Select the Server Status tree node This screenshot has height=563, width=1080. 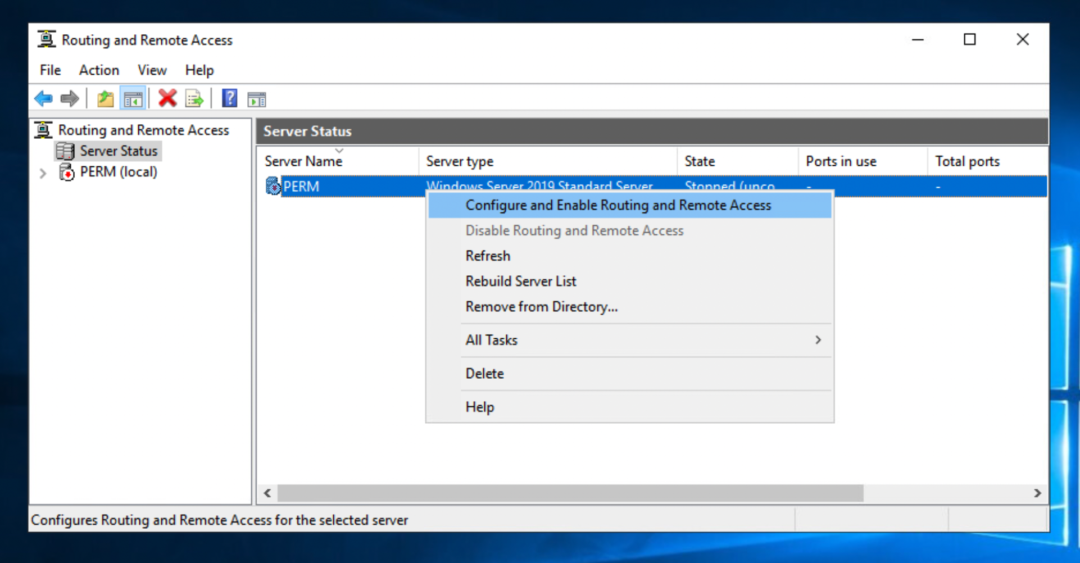119,150
